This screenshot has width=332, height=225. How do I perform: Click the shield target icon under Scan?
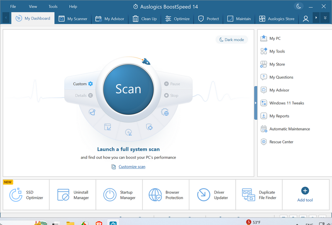tap(150, 127)
